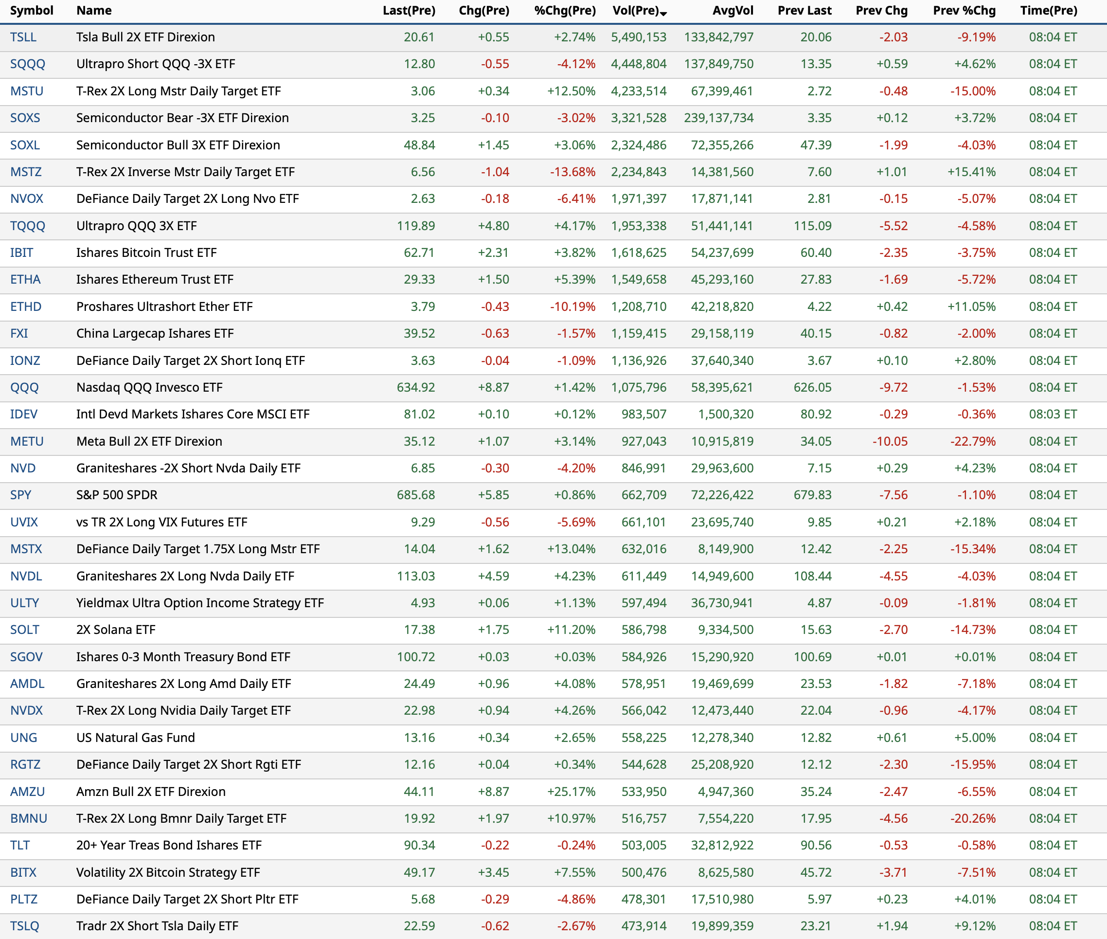1107x939 pixels.
Task: Open the TSLQ ticker link
Action: [x=24, y=926]
